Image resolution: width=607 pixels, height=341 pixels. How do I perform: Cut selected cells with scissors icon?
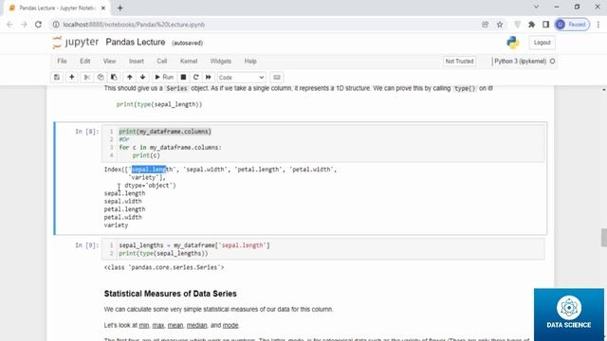(87, 78)
